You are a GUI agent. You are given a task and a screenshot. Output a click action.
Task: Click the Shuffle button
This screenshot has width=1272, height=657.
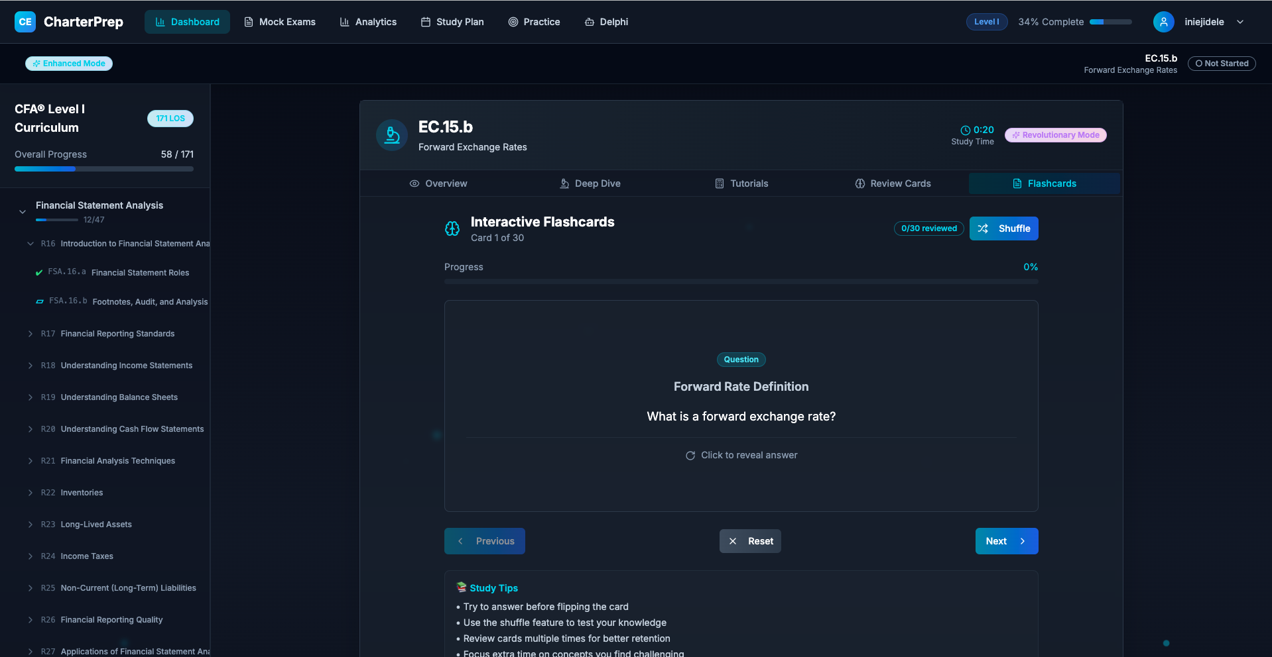(x=1004, y=228)
